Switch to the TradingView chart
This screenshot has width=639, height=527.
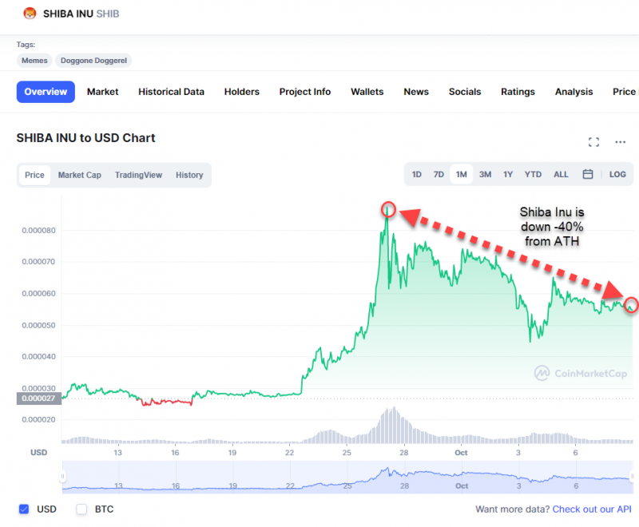(138, 175)
